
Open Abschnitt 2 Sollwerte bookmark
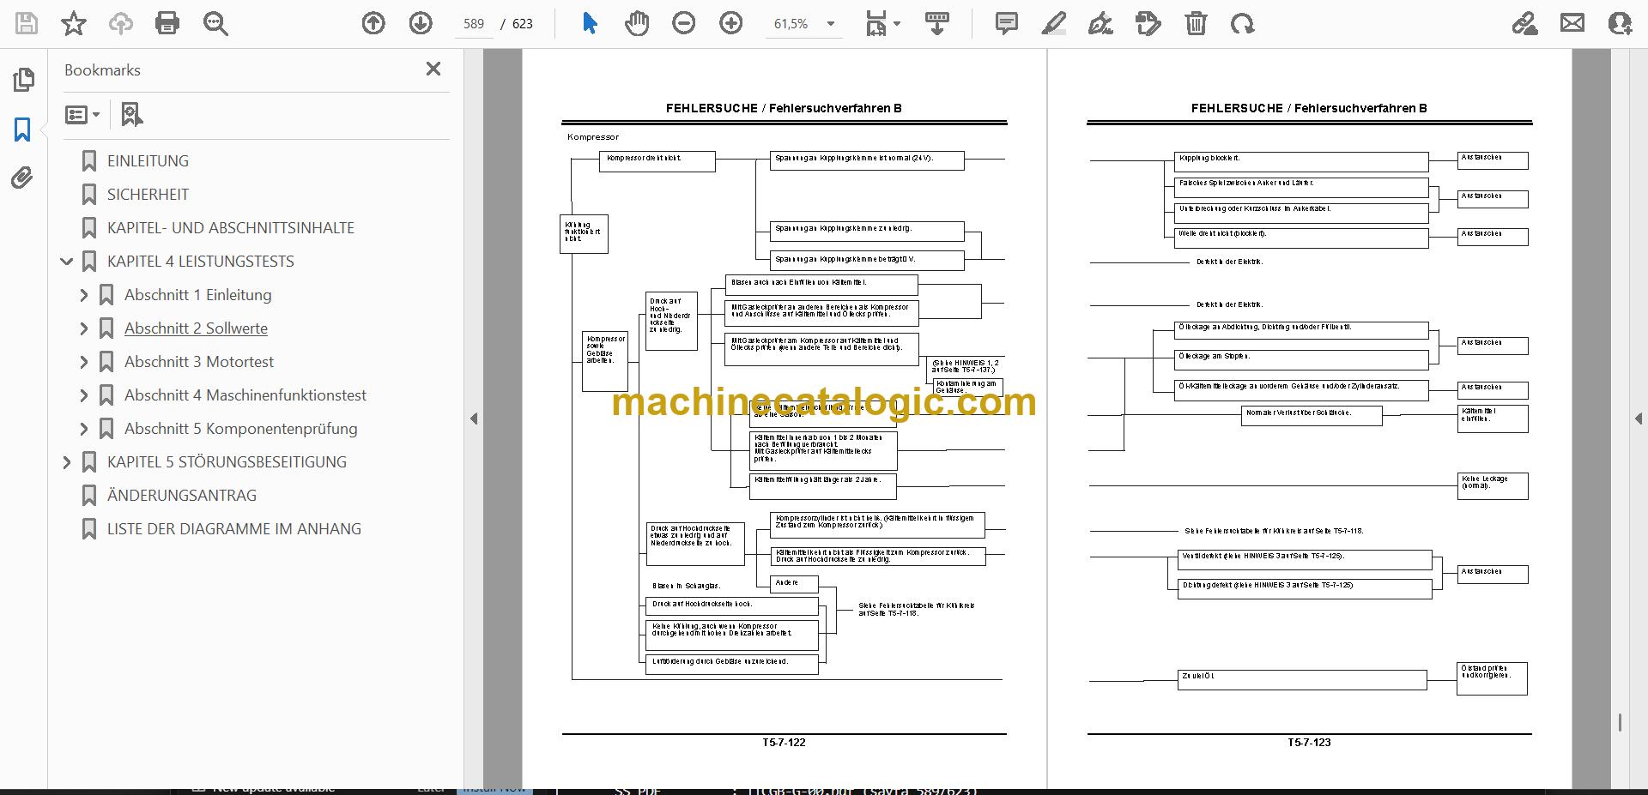[x=196, y=328]
